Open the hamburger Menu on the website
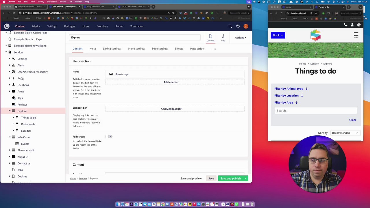 pyautogui.click(x=356, y=35)
